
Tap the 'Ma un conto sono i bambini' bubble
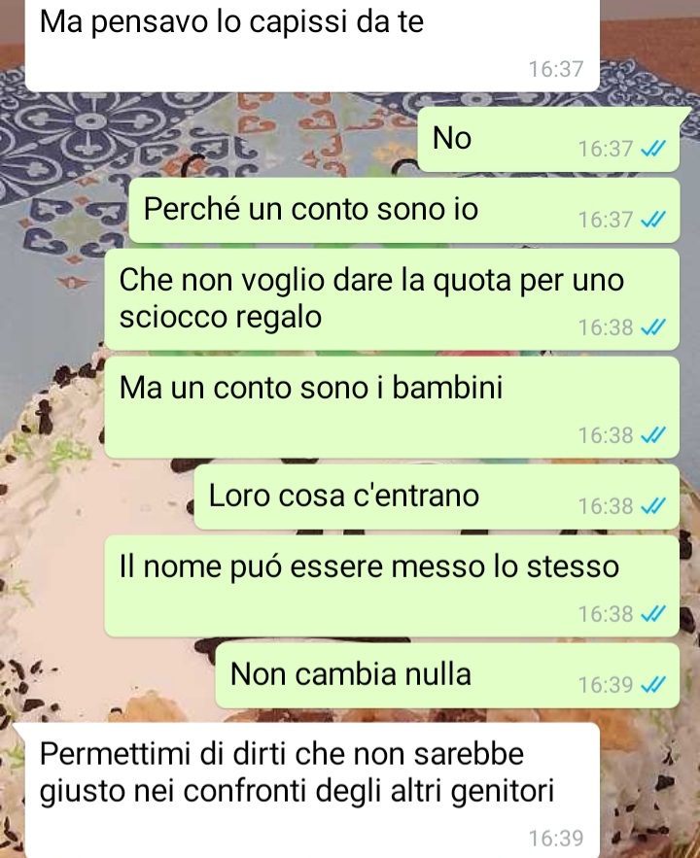392,407
